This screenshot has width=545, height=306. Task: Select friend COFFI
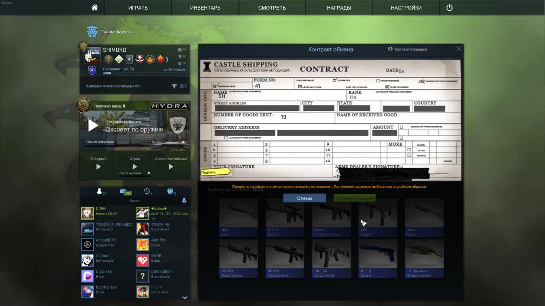(x=107, y=213)
